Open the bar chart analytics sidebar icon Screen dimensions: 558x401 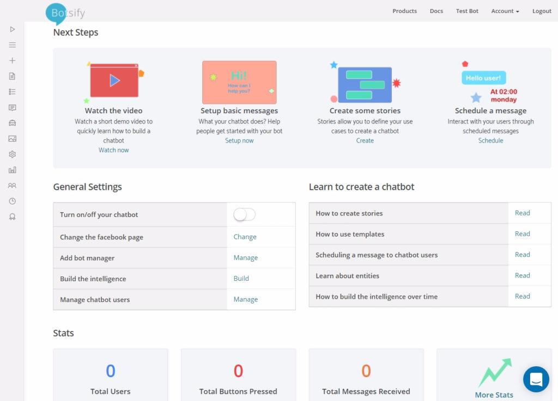(x=12, y=170)
